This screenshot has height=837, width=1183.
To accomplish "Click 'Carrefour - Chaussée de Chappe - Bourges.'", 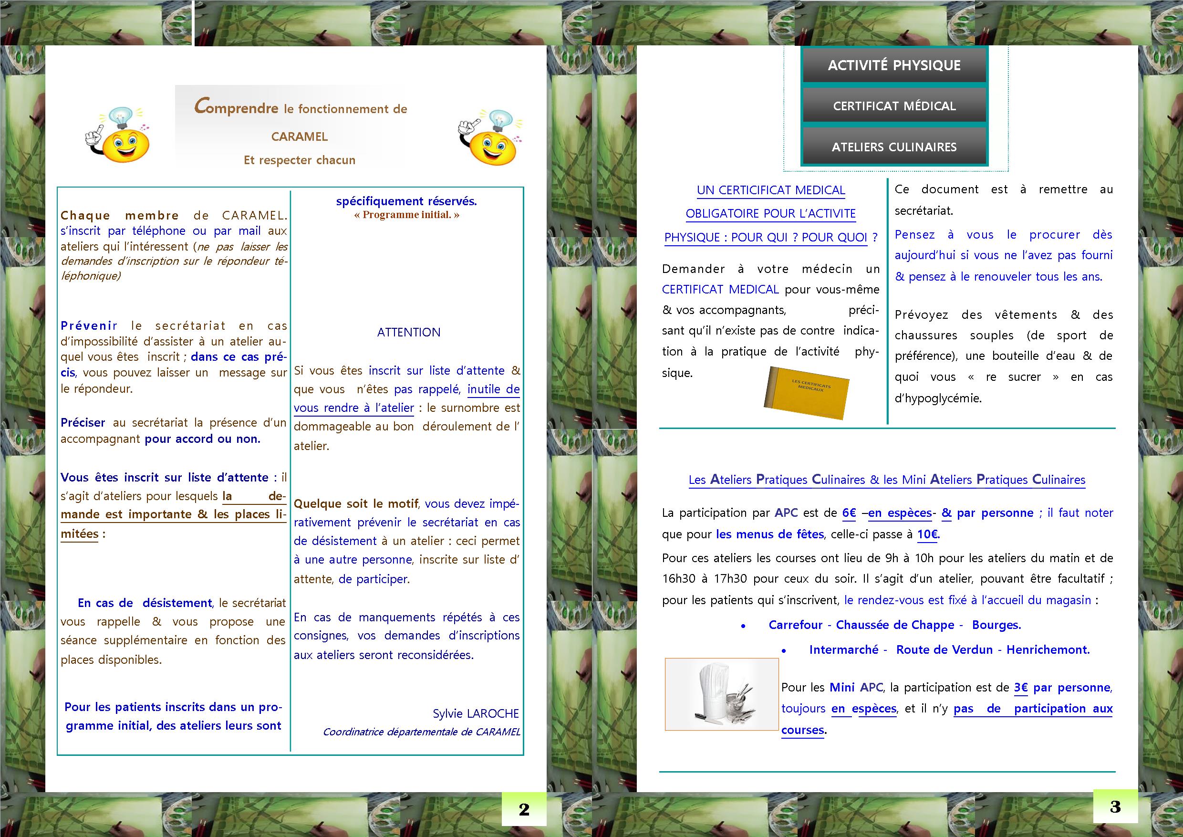I will click(894, 625).
